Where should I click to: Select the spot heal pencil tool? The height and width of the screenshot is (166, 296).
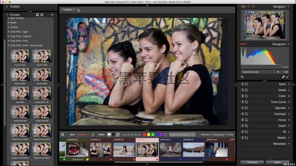283,77
